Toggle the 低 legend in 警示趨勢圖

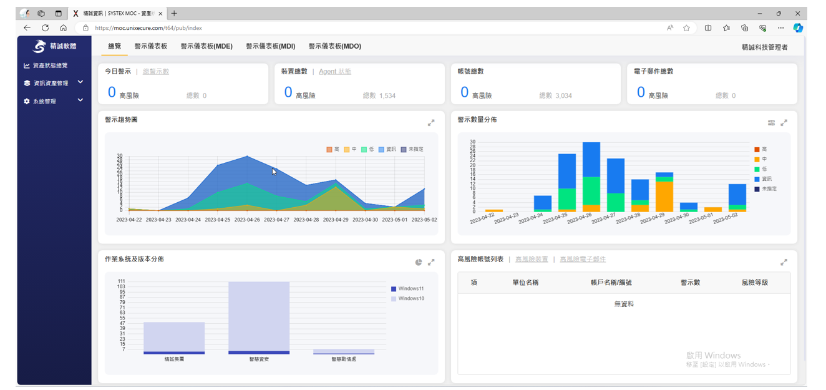pyautogui.click(x=367, y=149)
